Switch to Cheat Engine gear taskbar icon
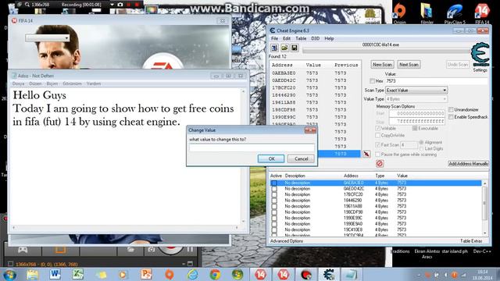This screenshot has width=500, height=281. pyautogui.click(x=328, y=274)
